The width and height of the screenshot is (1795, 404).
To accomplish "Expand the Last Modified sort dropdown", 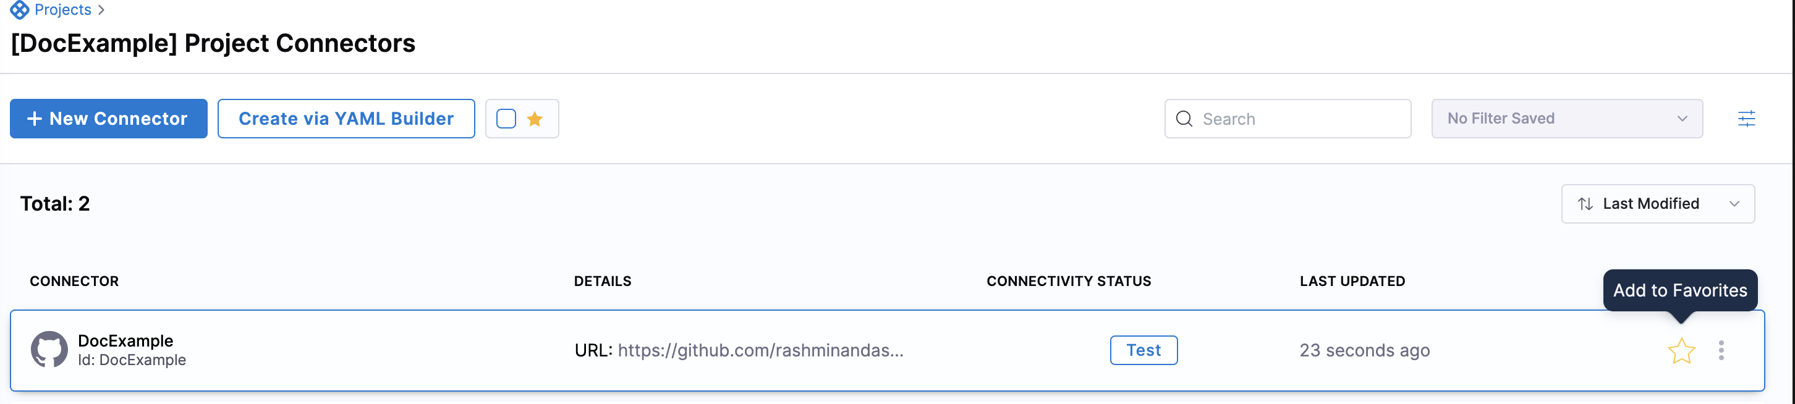I will pos(1658,204).
